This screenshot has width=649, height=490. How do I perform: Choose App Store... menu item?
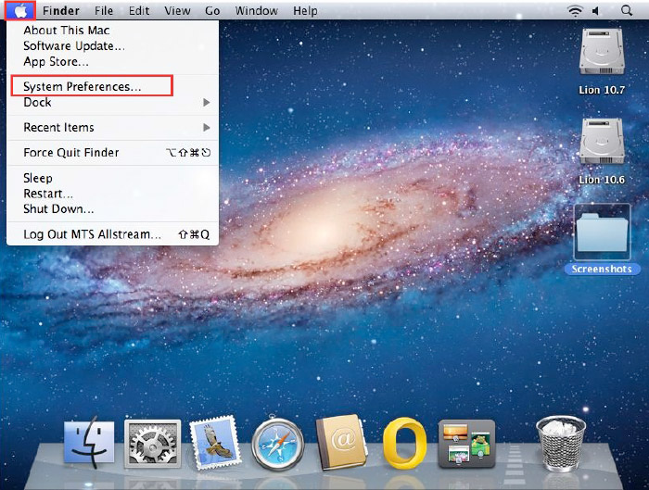112,62
